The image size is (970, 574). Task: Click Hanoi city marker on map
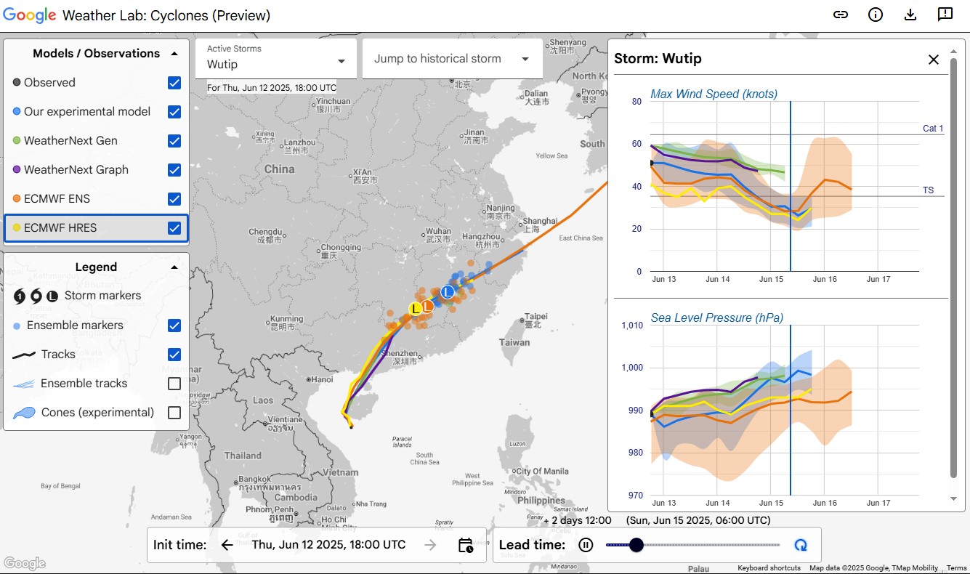click(x=310, y=379)
